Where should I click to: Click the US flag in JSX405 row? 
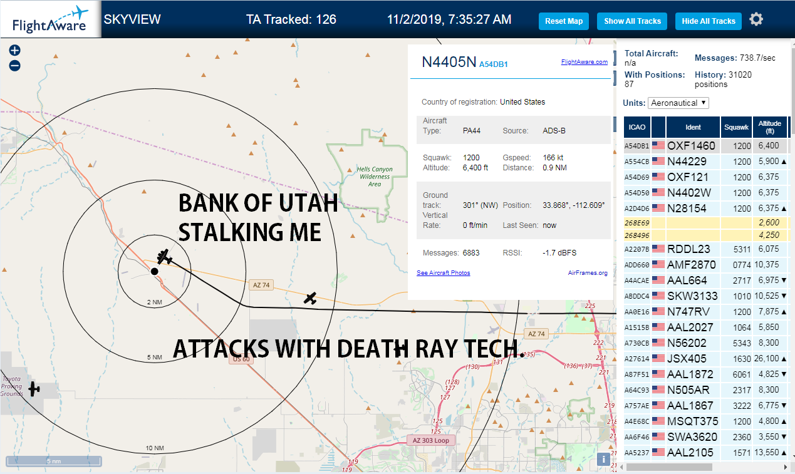tap(658, 359)
